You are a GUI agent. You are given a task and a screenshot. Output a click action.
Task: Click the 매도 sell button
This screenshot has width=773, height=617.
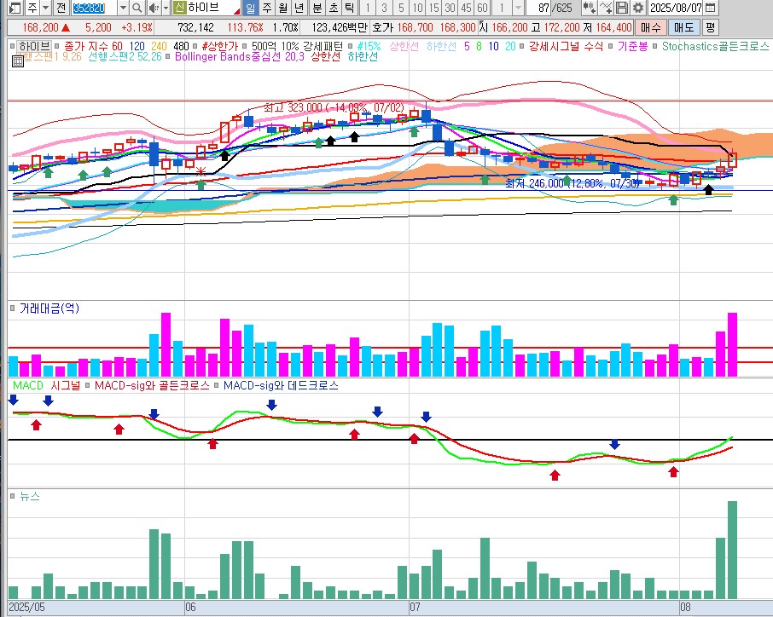click(x=683, y=27)
